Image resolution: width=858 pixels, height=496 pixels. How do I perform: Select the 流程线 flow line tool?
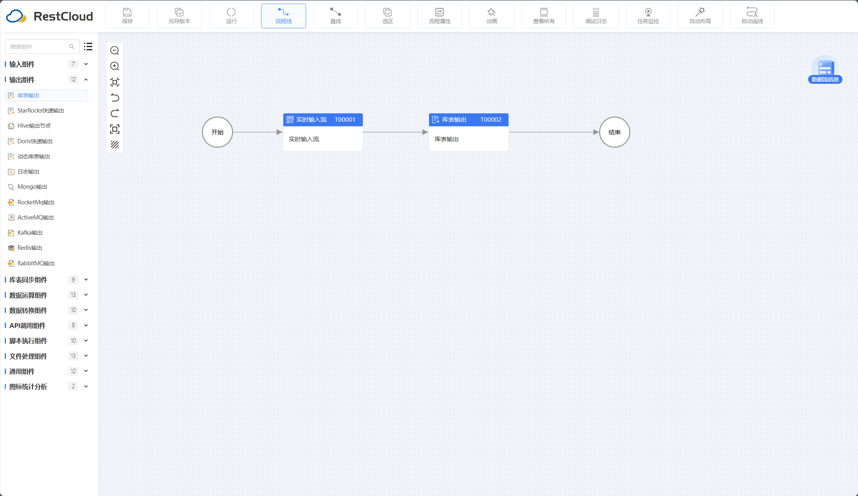pyautogui.click(x=283, y=16)
